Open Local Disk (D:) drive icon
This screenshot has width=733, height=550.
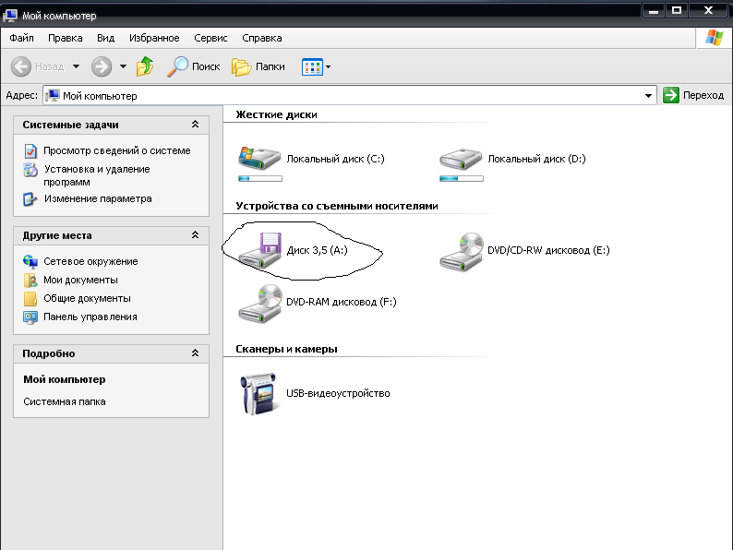pos(461,159)
